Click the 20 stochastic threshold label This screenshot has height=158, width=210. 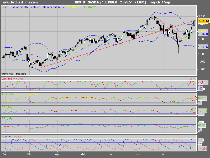pos(200,102)
